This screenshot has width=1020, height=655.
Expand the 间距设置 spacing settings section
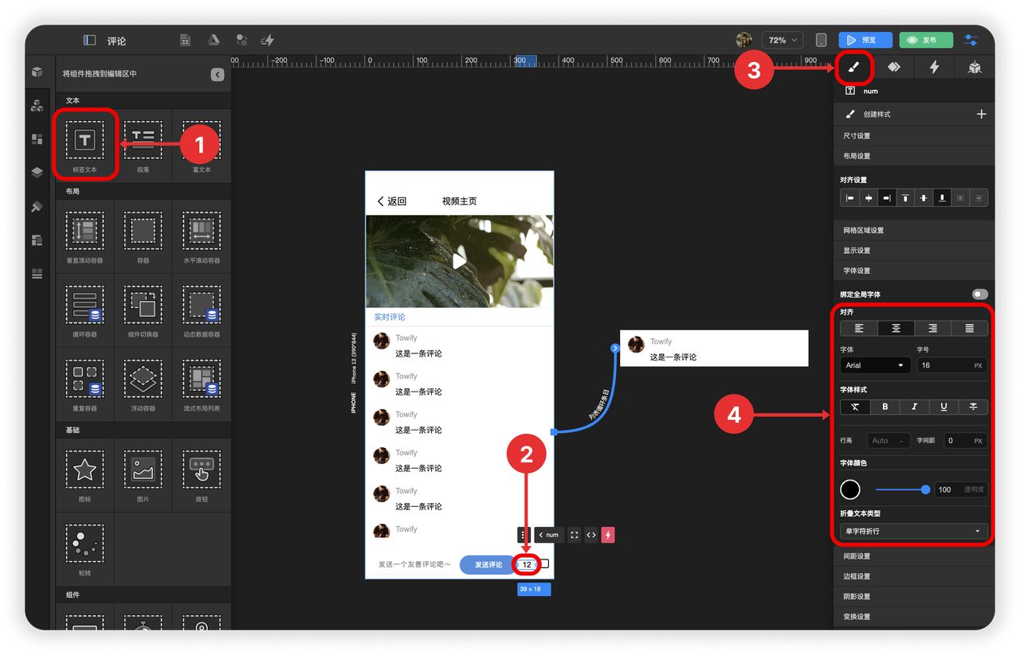coord(914,556)
